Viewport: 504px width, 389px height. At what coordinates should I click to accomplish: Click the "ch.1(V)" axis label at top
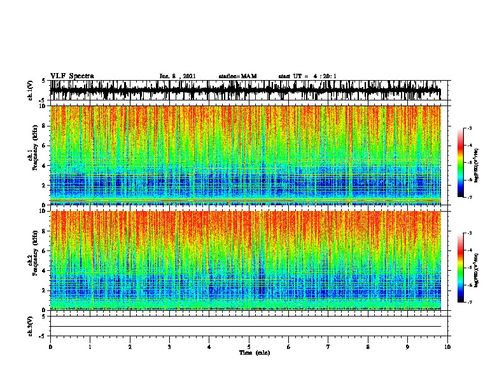click(x=31, y=90)
